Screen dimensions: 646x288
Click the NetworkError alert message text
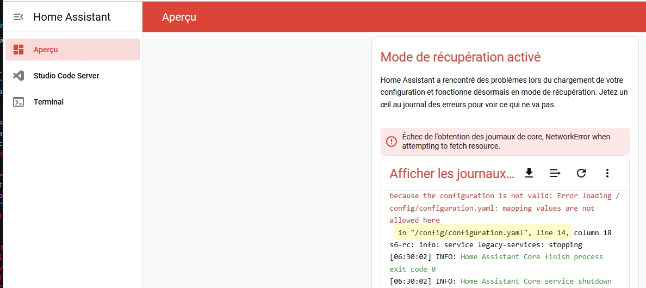[506, 141]
